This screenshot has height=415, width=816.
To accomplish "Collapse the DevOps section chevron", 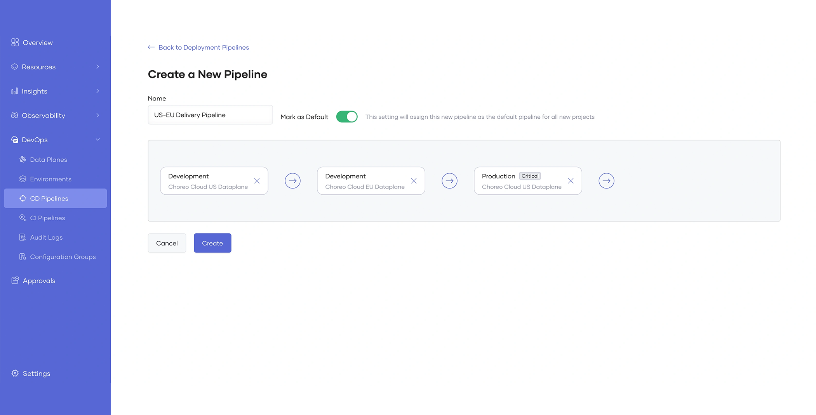I will click(x=97, y=140).
